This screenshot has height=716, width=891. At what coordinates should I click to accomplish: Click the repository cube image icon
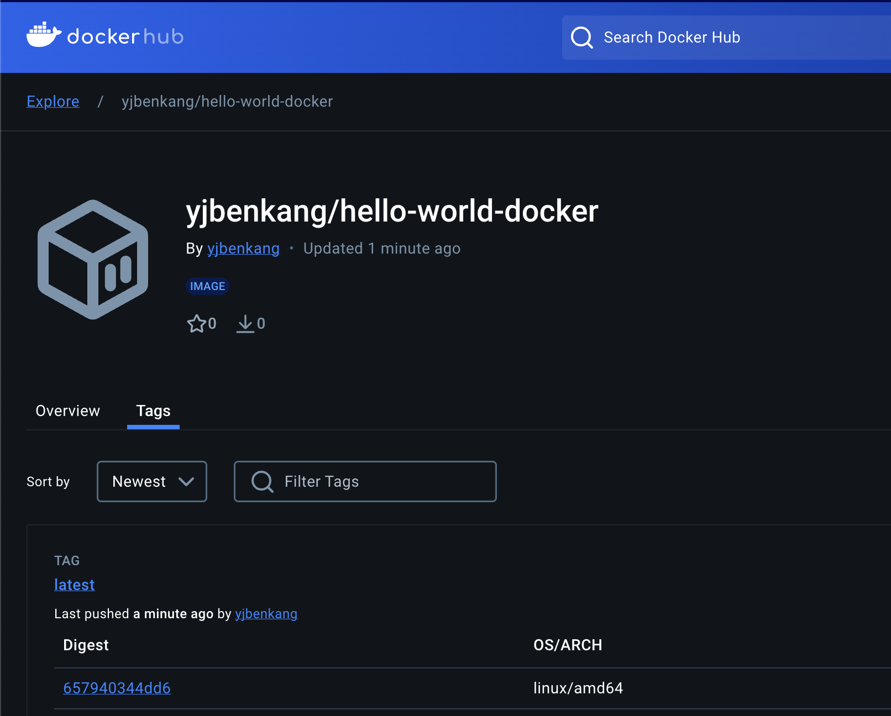coord(93,260)
